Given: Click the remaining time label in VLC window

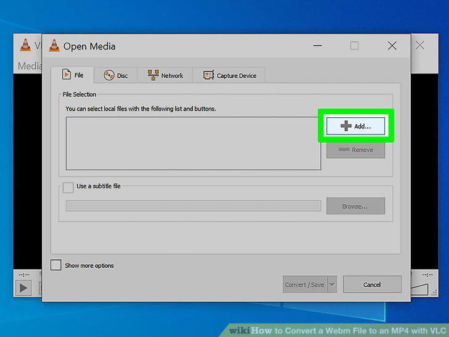Looking at the screenshot, I should coord(427,275).
